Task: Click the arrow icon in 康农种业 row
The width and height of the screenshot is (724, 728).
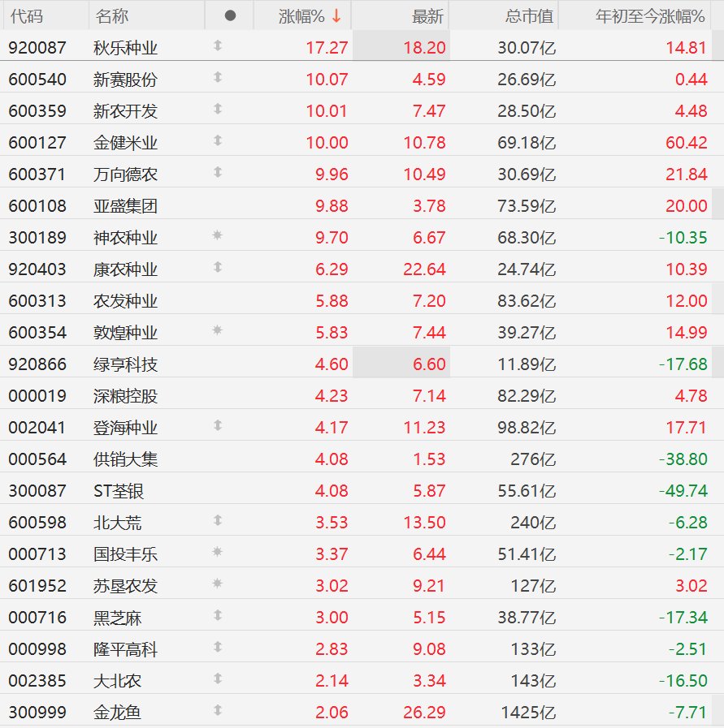Action: (218, 267)
